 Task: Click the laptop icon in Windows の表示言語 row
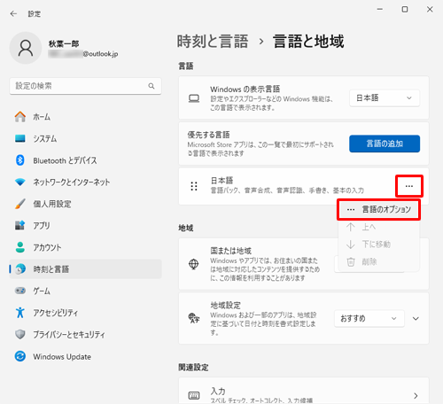(194, 98)
